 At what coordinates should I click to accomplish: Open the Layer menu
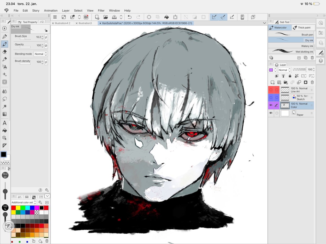pyautogui.click(x=66, y=11)
